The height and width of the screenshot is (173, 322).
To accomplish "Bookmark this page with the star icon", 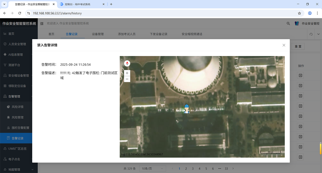I will (299, 13).
